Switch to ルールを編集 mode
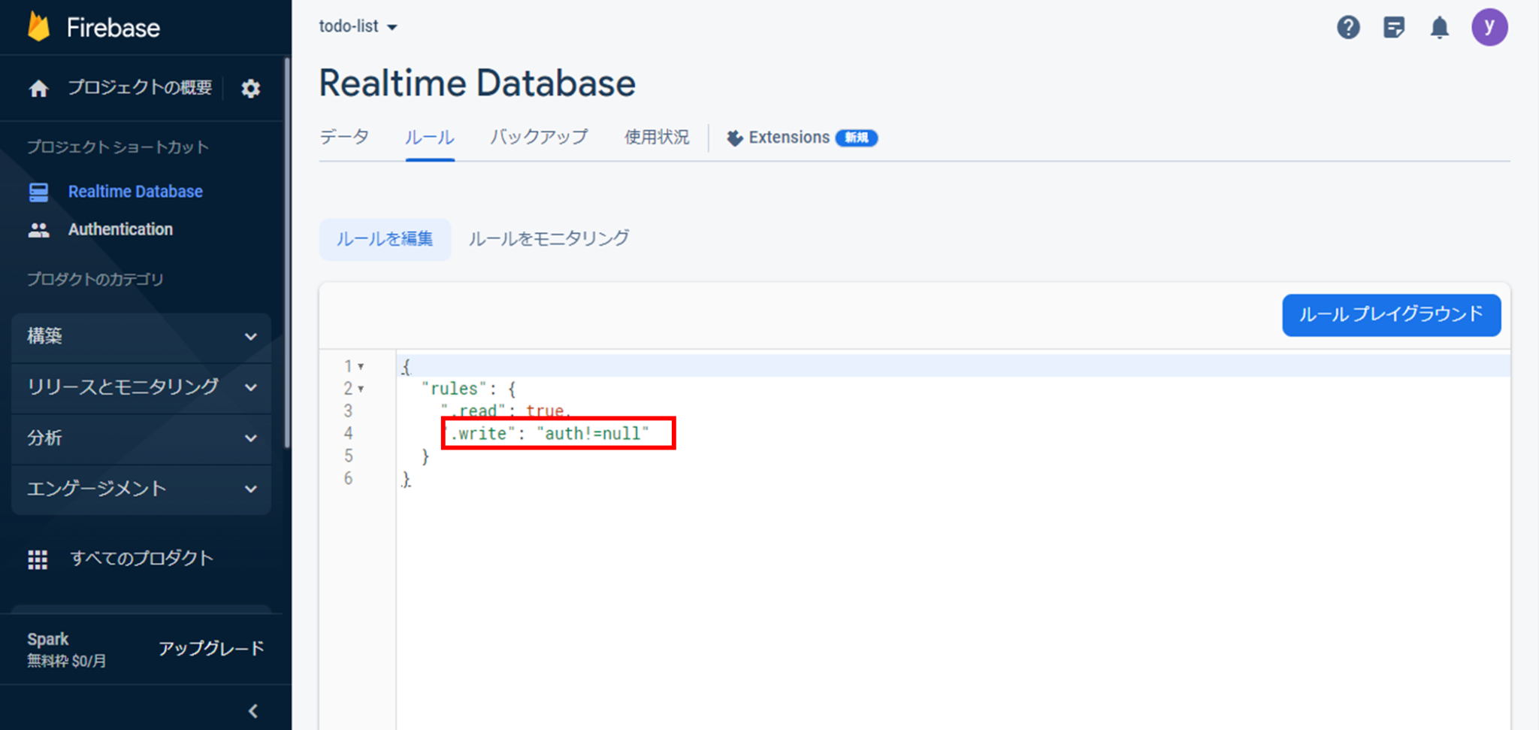The height and width of the screenshot is (730, 1539). (x=385, y=239)
